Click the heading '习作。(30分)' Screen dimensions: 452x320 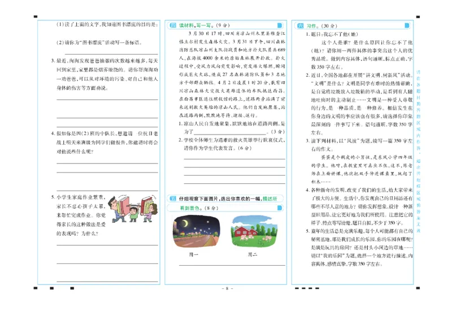pos(321,25)
